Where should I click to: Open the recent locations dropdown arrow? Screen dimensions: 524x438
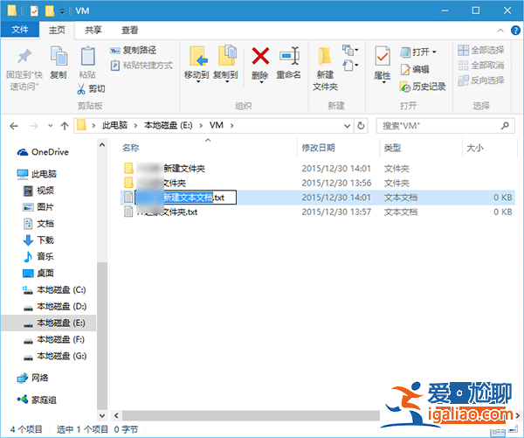[x=51, y=126]
